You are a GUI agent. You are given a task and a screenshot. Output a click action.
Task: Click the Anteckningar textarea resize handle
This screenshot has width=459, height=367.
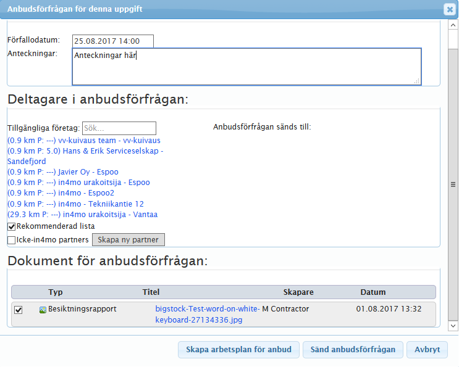416,81
